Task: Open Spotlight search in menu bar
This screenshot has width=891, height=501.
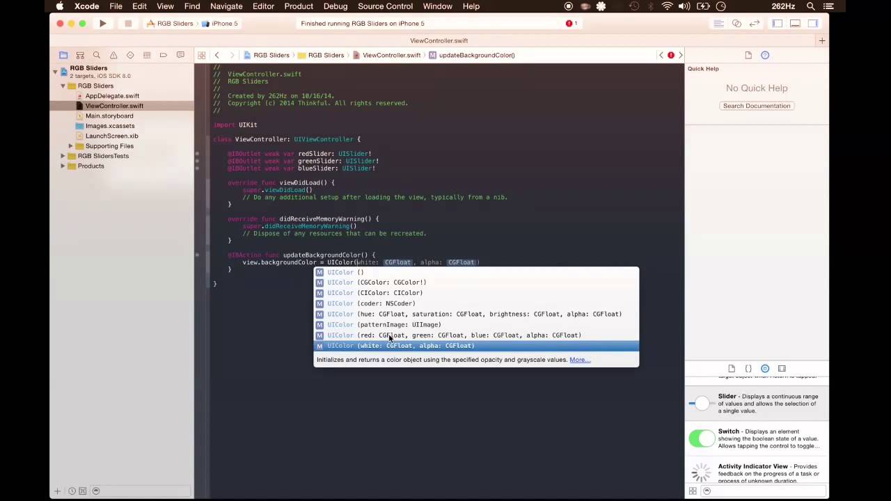Action: pyautogui.click(x=811, y=6)
